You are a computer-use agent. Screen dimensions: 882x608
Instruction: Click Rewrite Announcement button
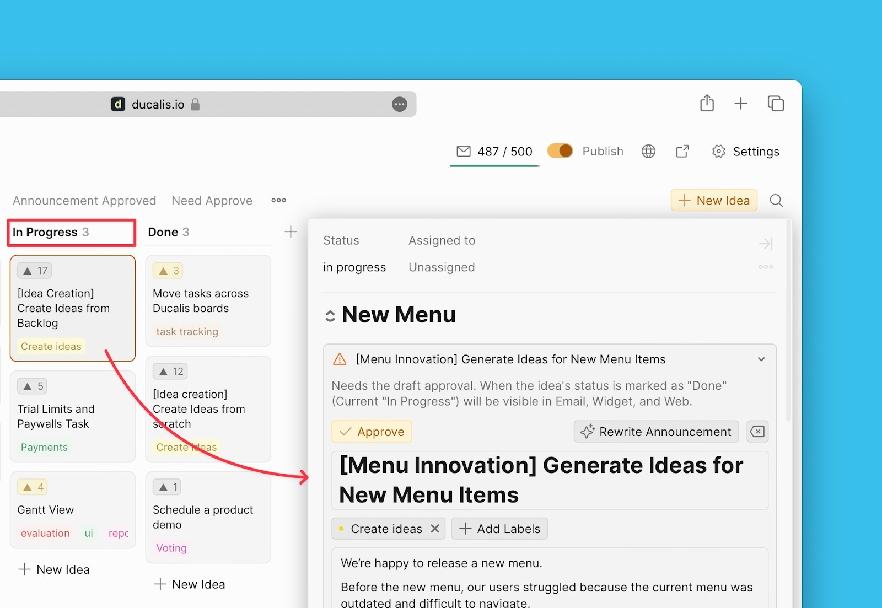[656, 432]
